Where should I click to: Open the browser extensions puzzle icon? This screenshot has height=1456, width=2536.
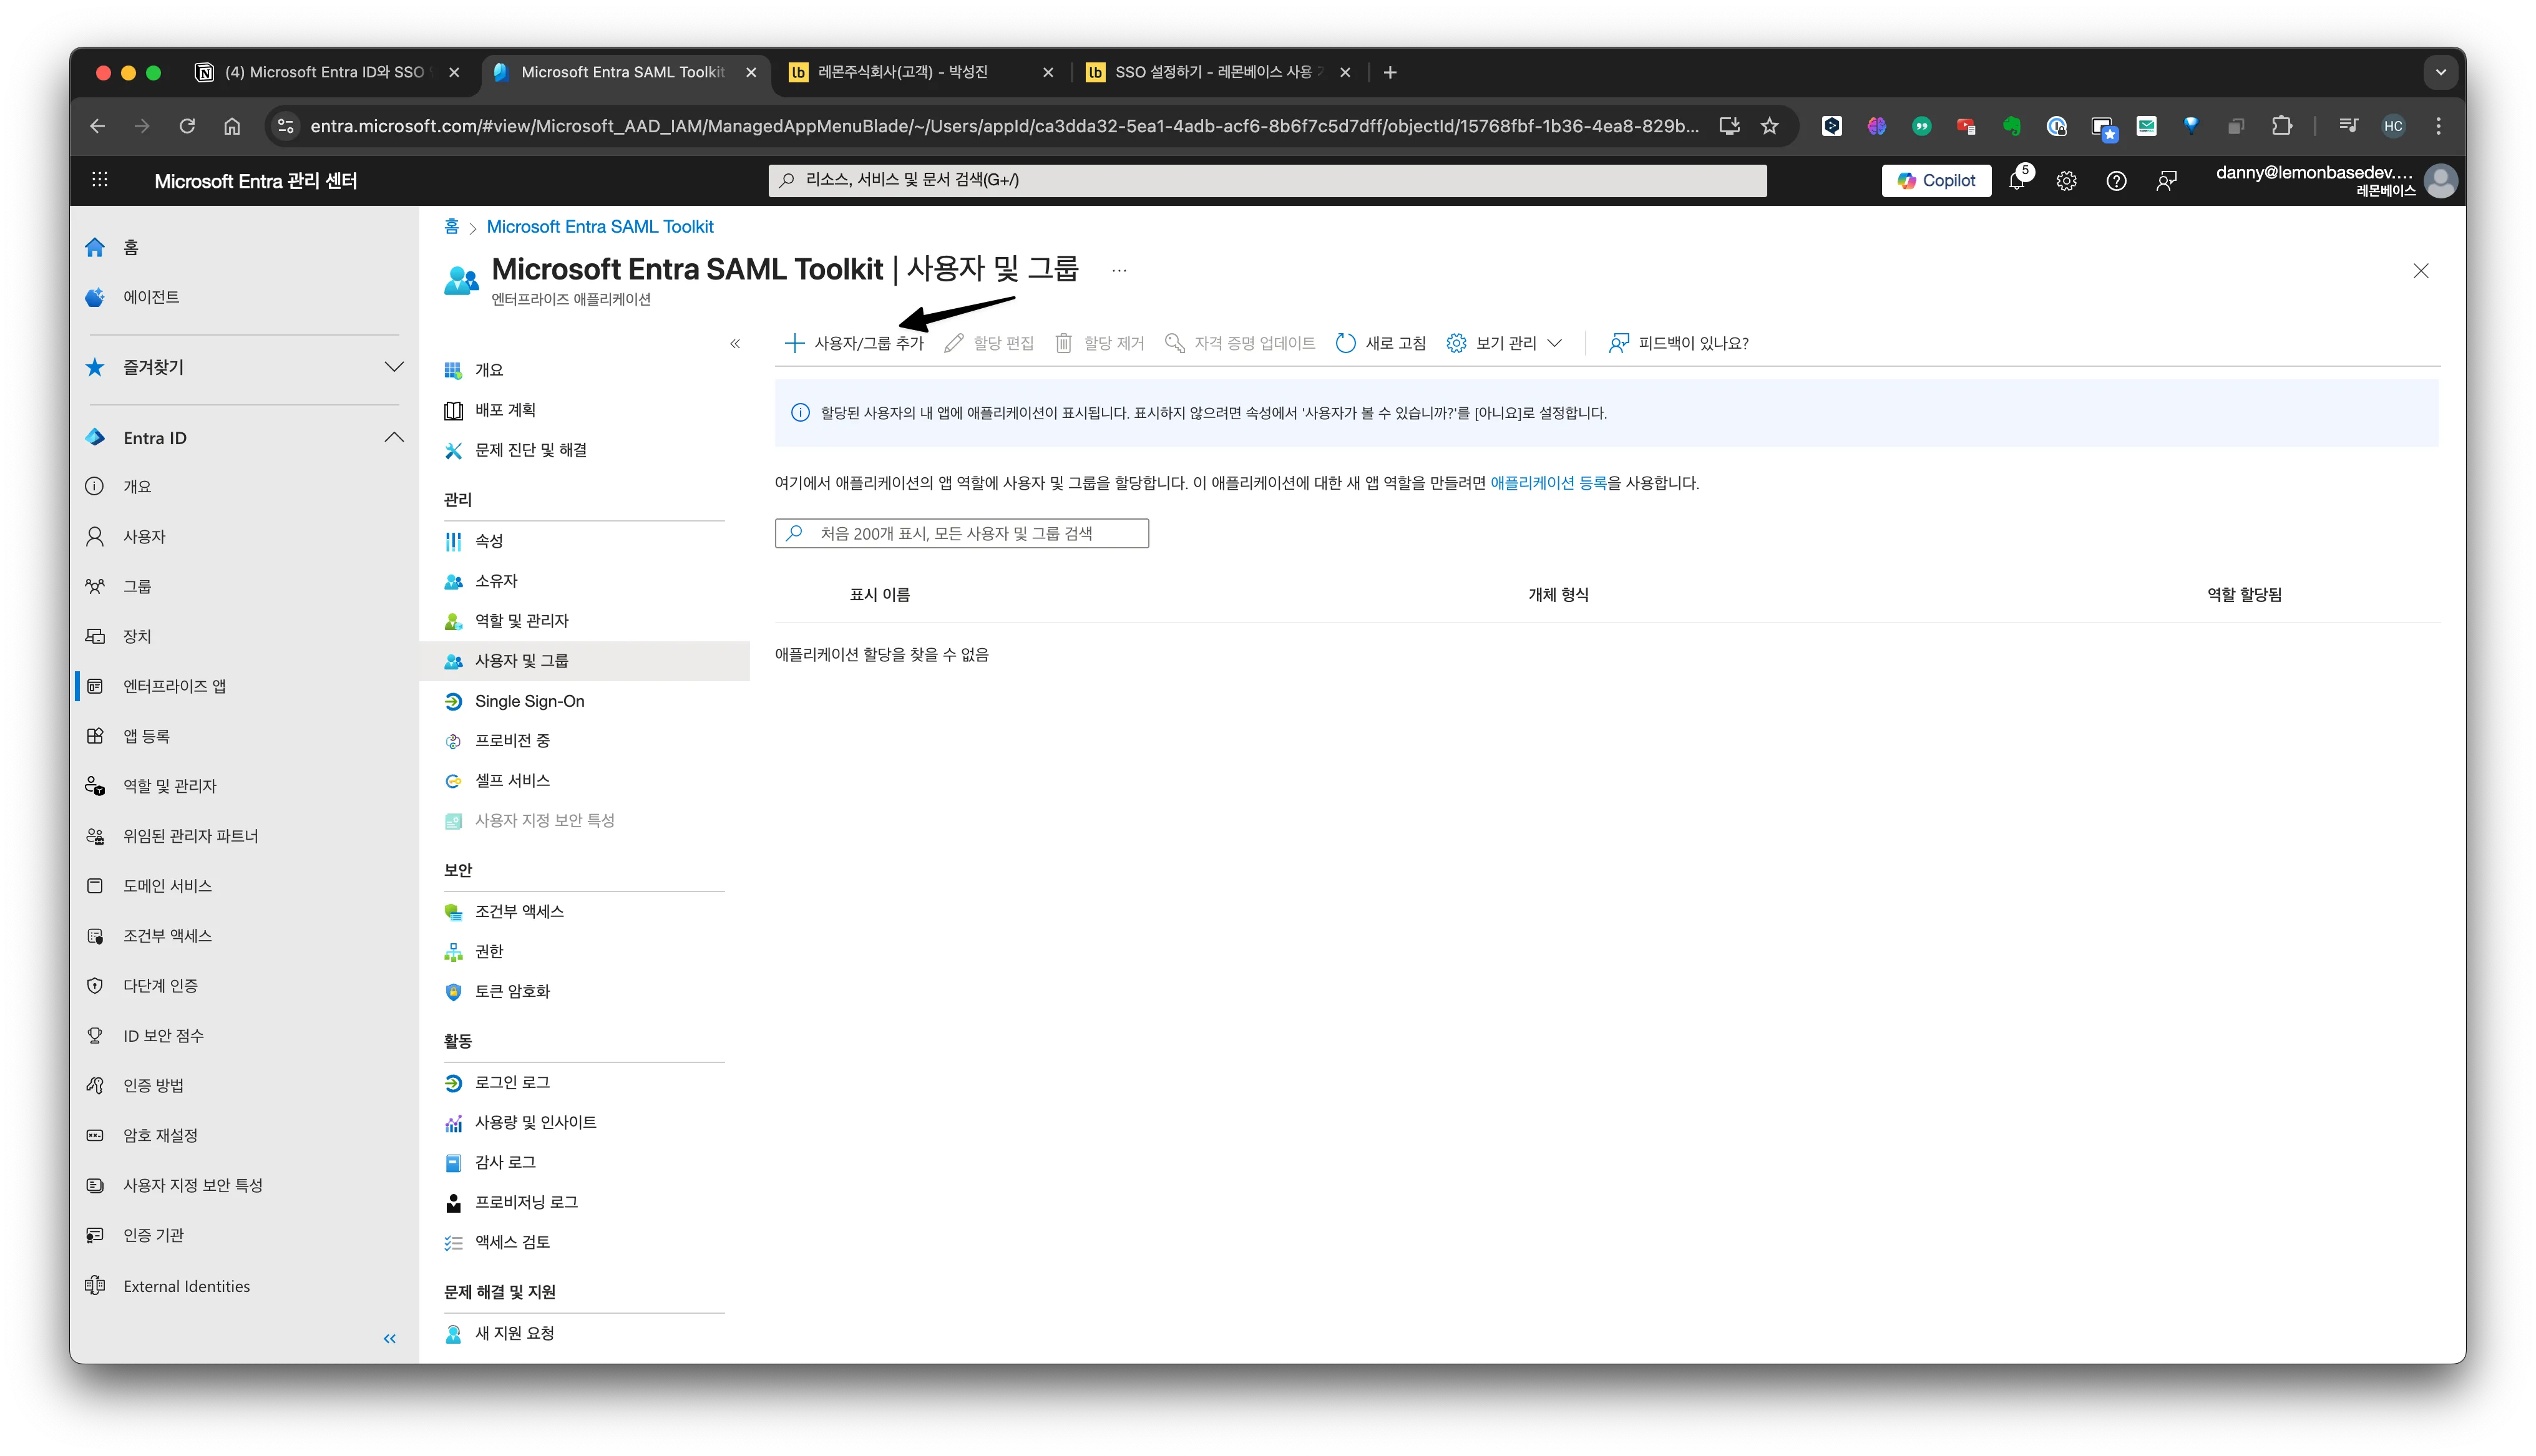pos(2281,126)
